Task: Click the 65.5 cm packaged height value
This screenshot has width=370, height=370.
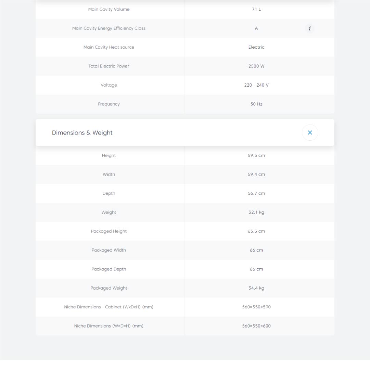Action: 256,231
